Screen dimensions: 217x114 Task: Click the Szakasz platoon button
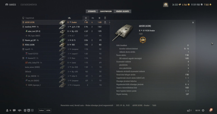pos(42,110)
